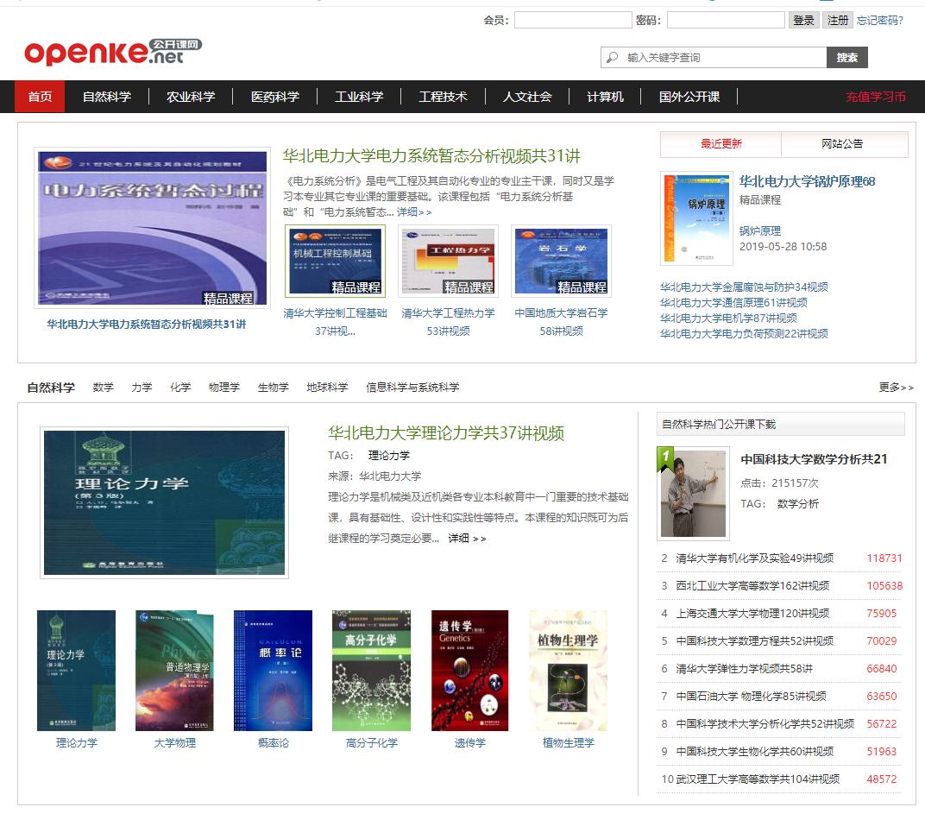Click the 充值学习币 link
This screenshot has width=925, height=820.
click(x=874, y=97)
